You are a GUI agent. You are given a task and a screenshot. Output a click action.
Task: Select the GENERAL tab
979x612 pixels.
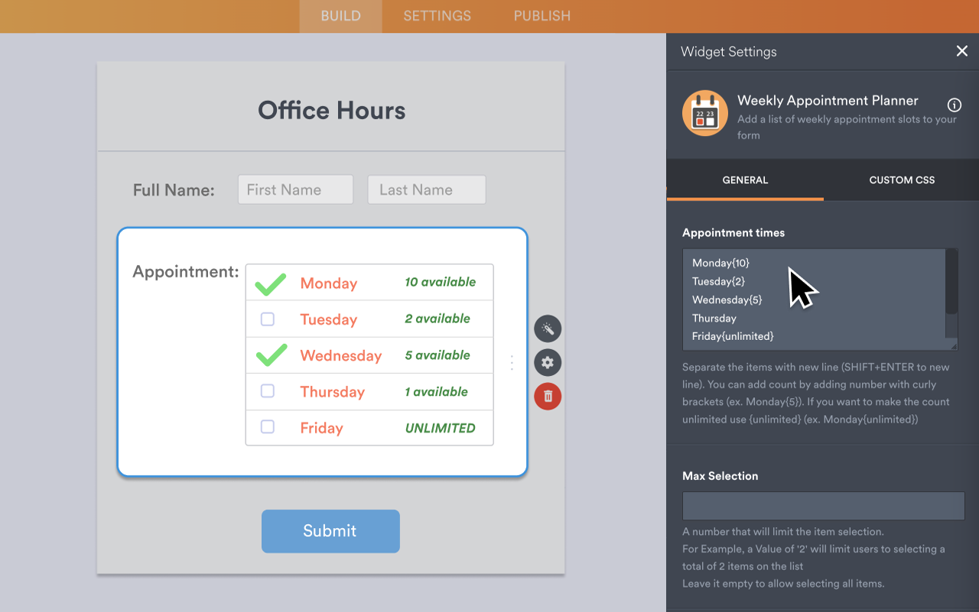744,180
